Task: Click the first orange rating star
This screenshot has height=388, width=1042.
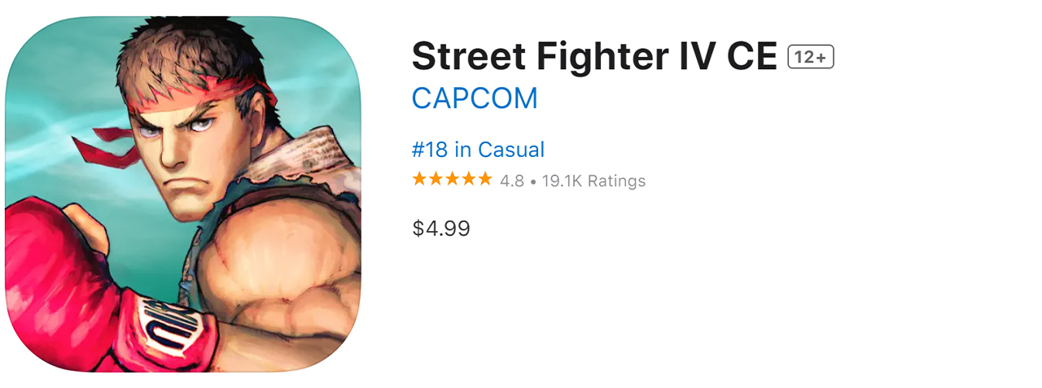Action: 420,180
